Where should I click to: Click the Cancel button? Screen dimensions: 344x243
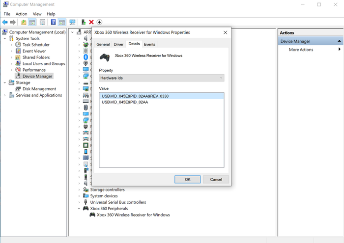pos(216,180)
